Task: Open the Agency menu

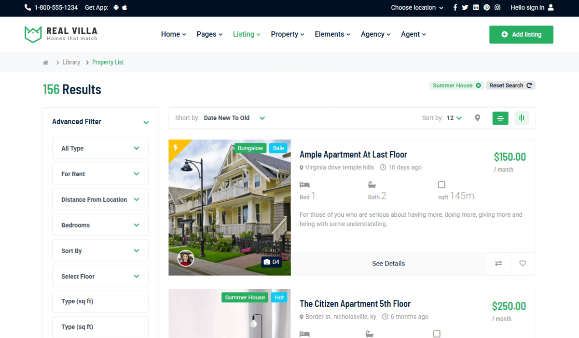Action: click(x=376, y=34)
